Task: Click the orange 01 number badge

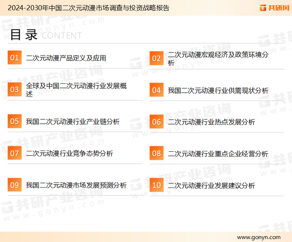Action: tap(14, 58)
